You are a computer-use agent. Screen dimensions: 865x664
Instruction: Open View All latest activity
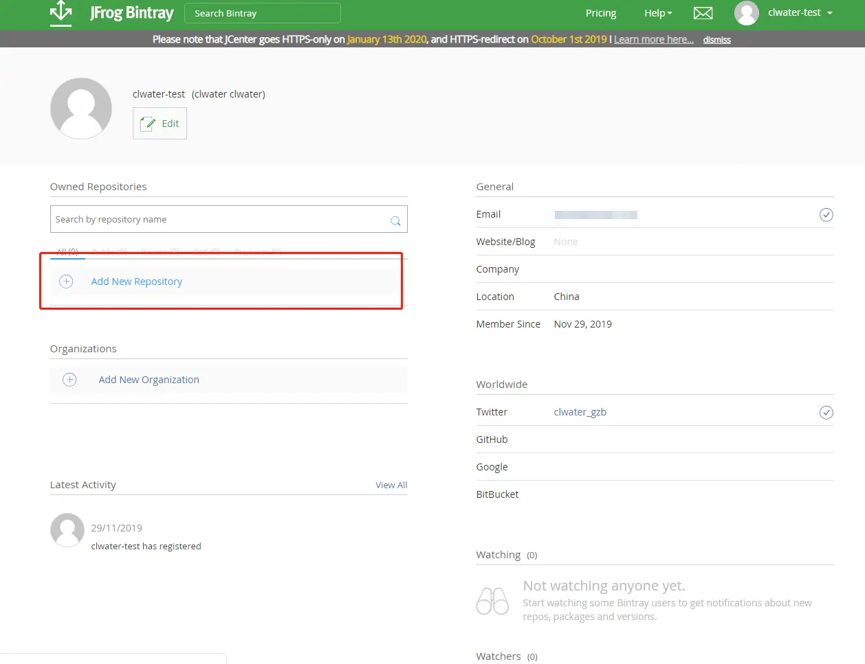(x=391, y=485)
